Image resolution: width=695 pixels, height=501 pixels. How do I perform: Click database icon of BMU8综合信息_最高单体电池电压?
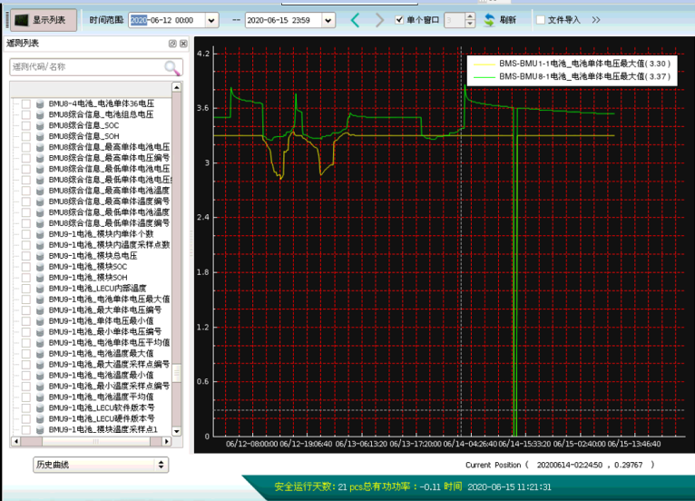tap(40, 147)
